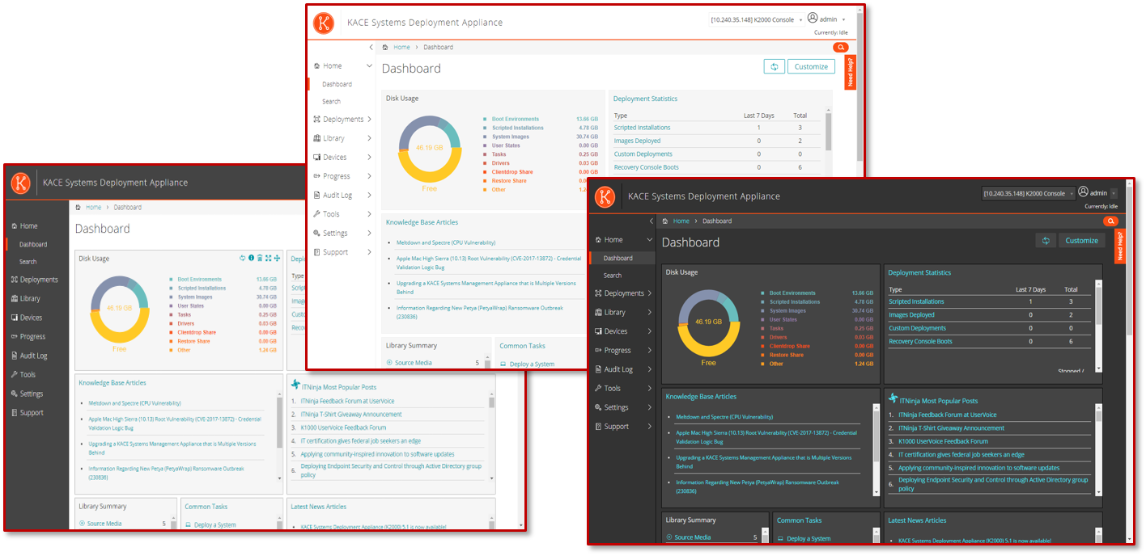Click the home breadcrumb icon in dark window

click(x=665, y=221)
